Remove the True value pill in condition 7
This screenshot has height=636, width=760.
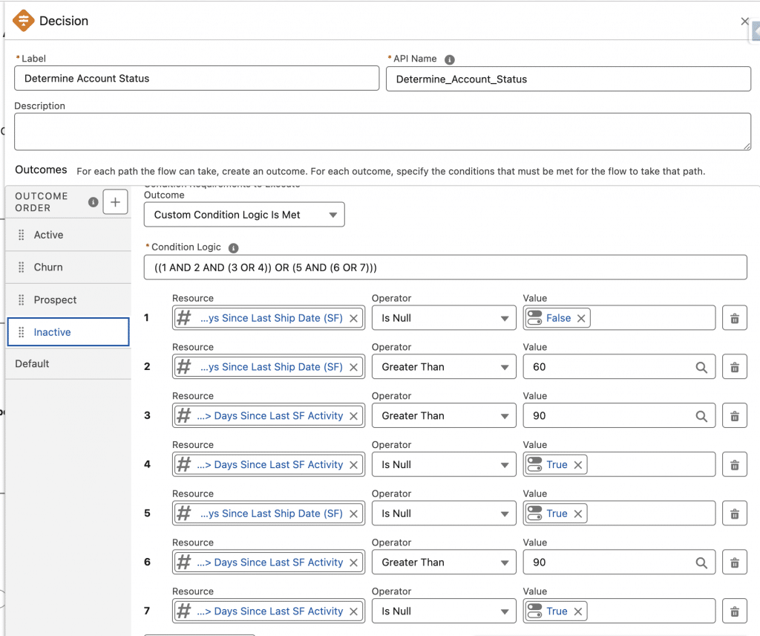(x=577, y=611)
